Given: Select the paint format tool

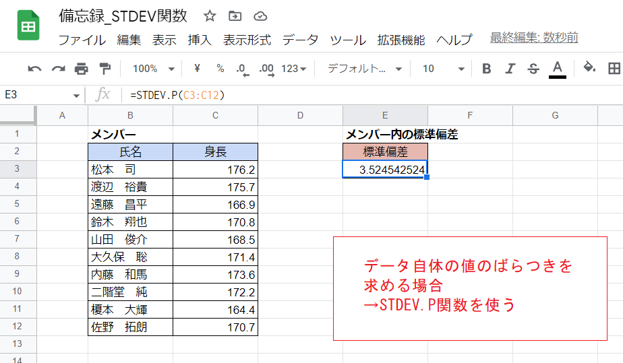Looking at the screenshot, I should 105,69.
